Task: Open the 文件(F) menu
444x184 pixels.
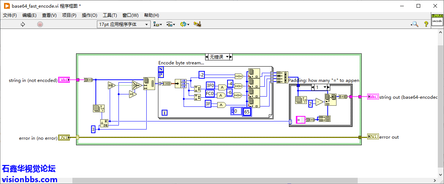Action: coord(10,15)
